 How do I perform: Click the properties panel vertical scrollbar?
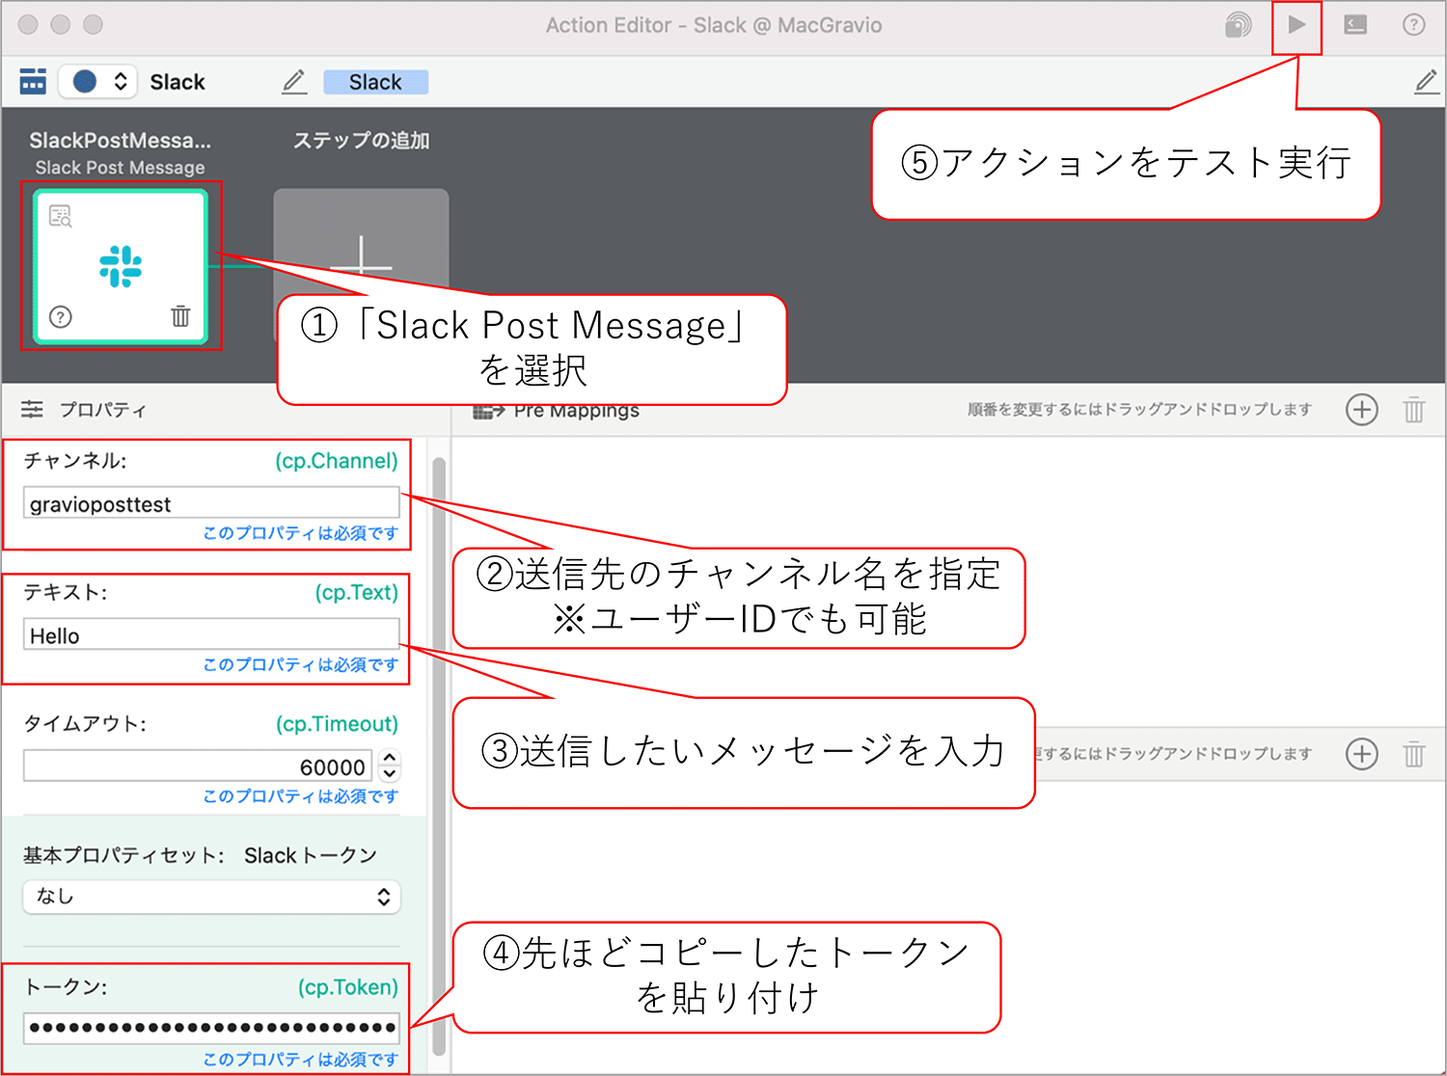439,757
